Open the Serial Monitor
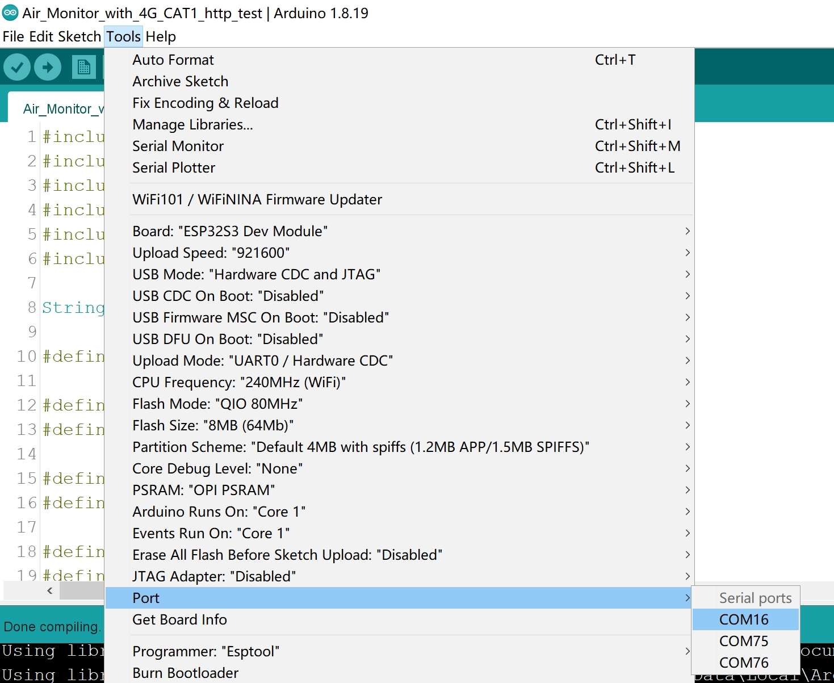The height and width of the screenshot is (683, 834). click(x=399, y=146)
